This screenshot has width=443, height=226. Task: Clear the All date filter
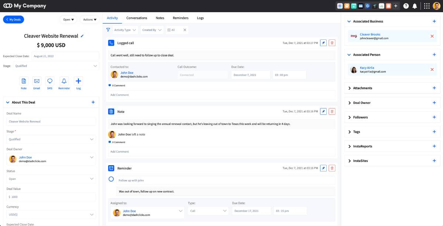coord(185,30)
